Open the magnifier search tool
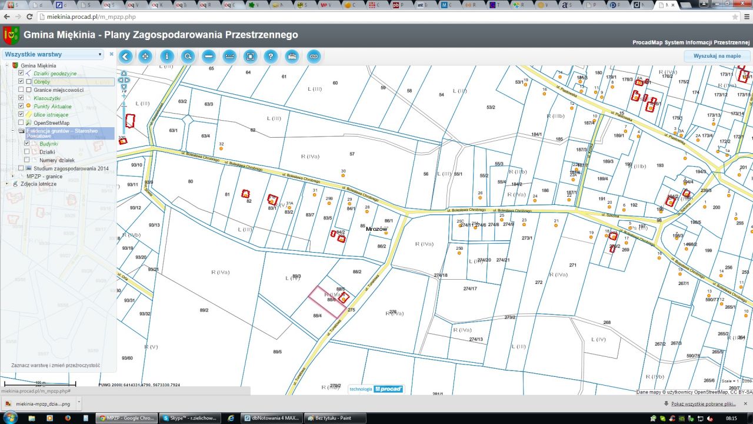 coord(188,57)
